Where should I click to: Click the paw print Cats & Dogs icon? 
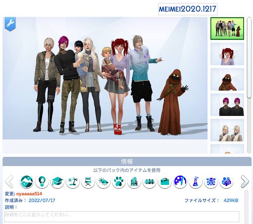pyautogui.click(x=119, y=182)
